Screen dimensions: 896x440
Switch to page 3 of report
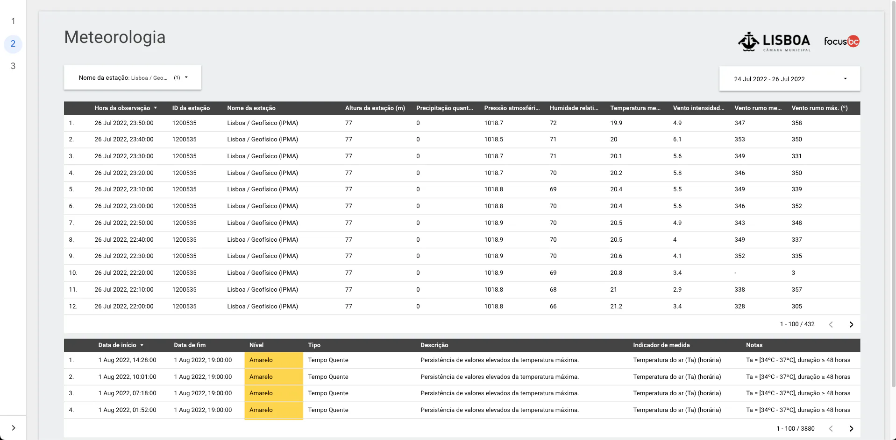pyautogui.click(x=13, y=66)
